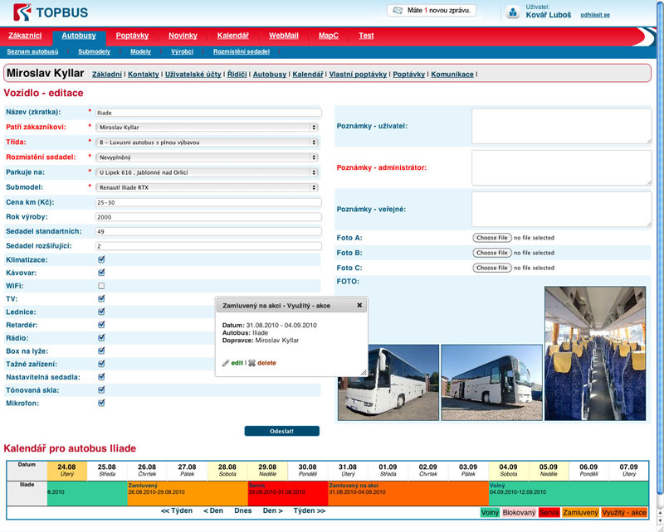The image size is (664, 532).
Task: Go to Submodely submenu
Action: (x=94, y=51)
